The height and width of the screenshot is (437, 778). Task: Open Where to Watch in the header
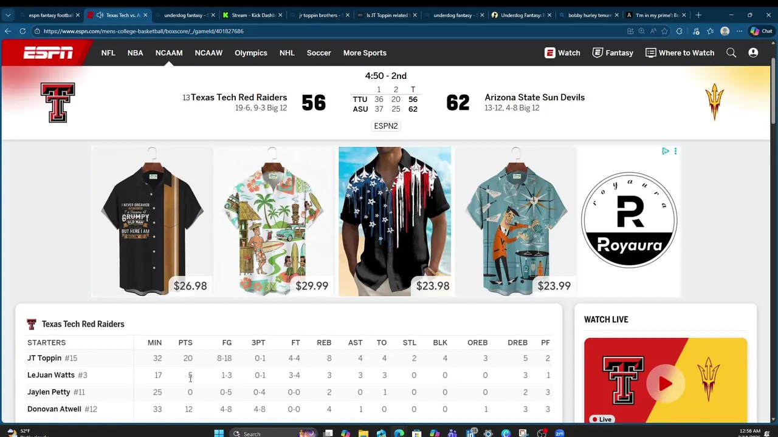(680, 53)
